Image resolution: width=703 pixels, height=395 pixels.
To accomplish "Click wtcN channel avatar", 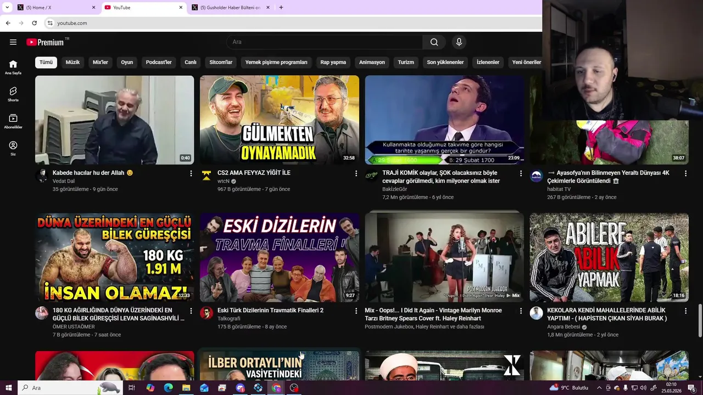I will (x=207, y=176).
